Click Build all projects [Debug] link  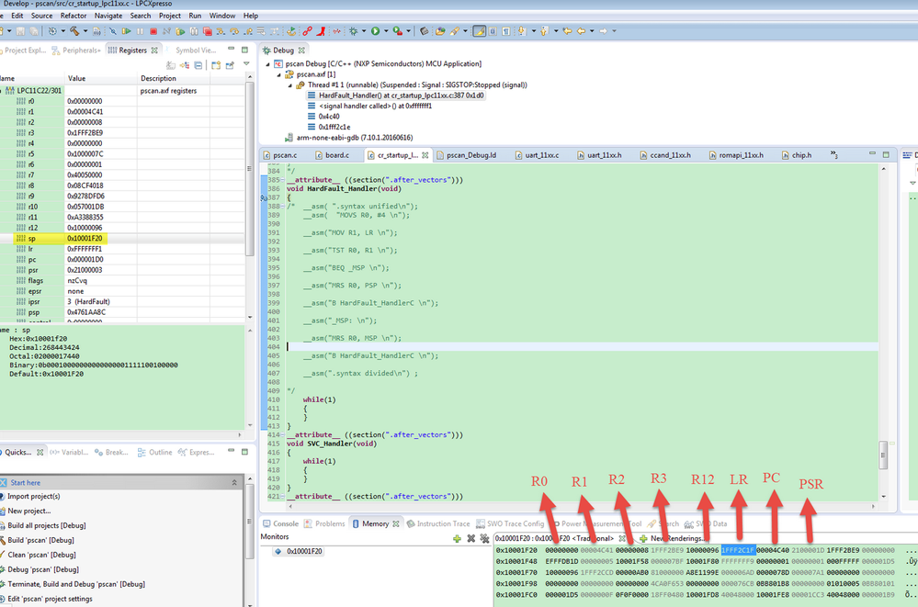pos(47,525)
